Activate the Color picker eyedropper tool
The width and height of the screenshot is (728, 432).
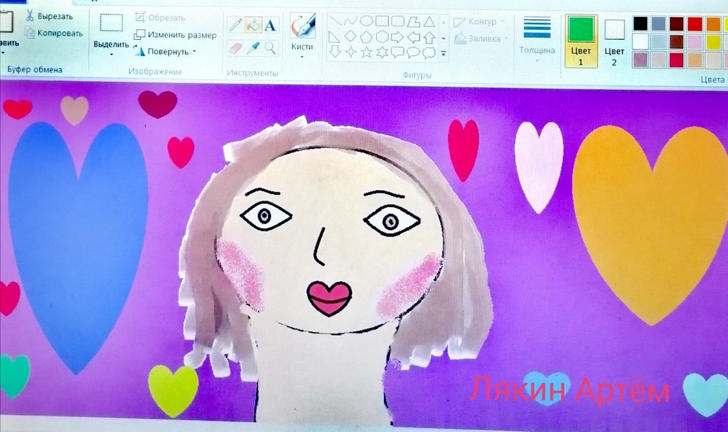point(253,48)
